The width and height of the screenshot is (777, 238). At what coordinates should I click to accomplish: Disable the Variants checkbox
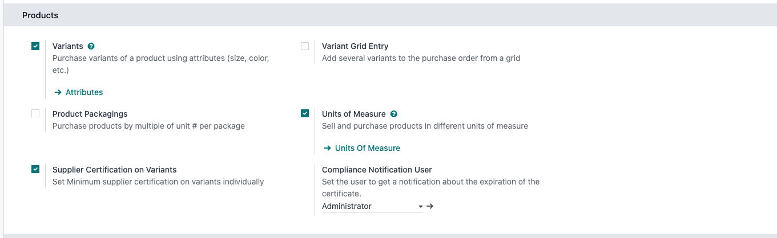[35, 46]
